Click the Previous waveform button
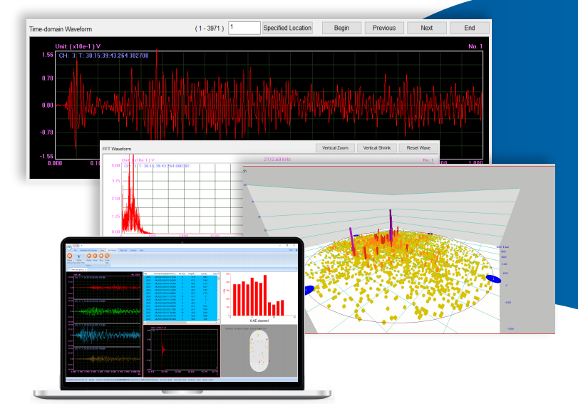Viewport: 578px width, 411px height. (383, 28)
